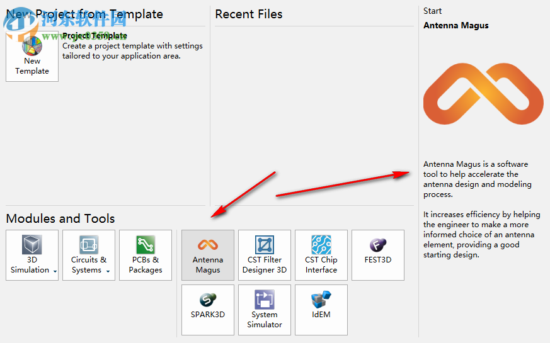The width and height of the screenshot is (550, 343).
Task: Open the Circuits & Systems module
Action: tap(89, 255)
